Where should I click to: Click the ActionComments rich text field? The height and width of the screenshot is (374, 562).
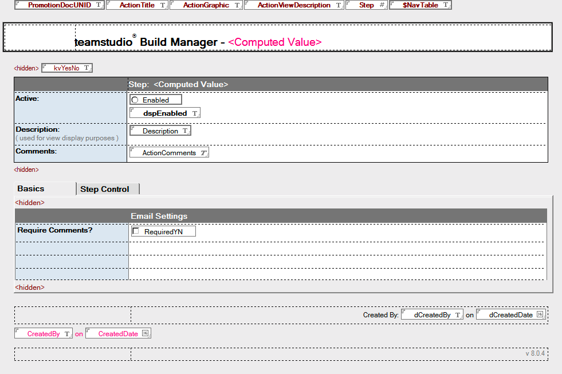pos(169,152)
